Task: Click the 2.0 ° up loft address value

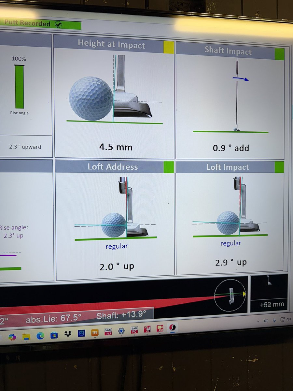Action: point(117,267)
